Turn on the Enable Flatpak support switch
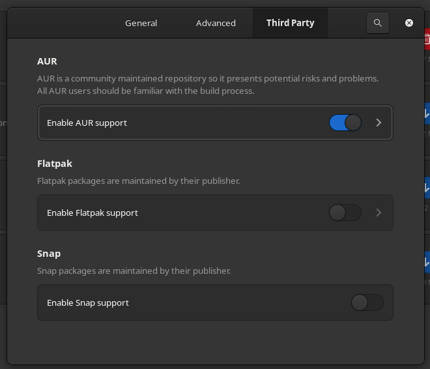 click(x=345, y=213)
